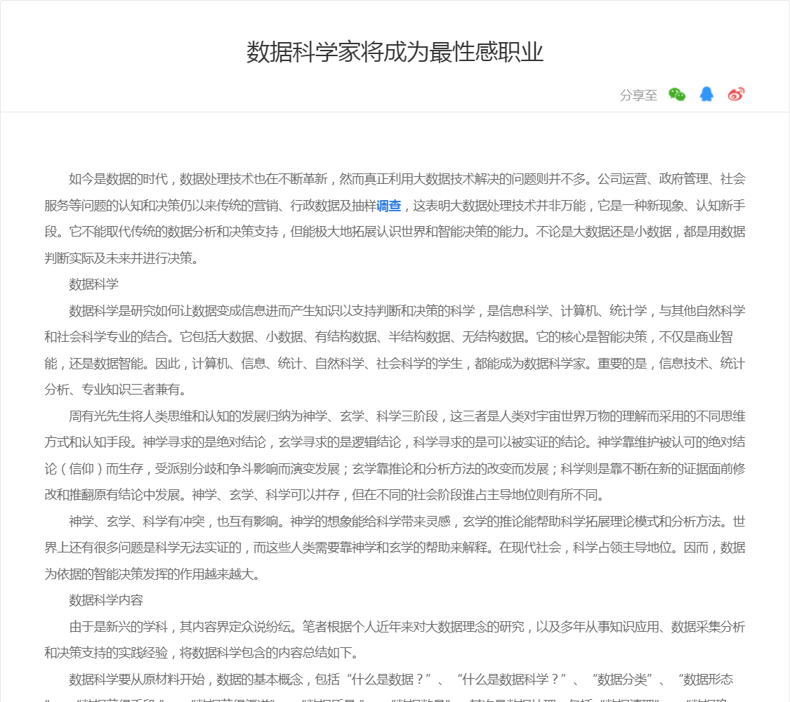Click the standalone subheading line "数据科学"
The image size is (790, 702).
(x=93, y=284)
